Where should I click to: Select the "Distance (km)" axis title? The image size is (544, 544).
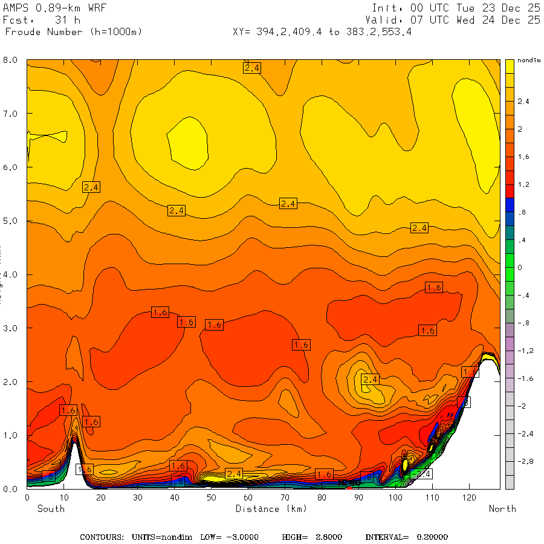coord(271,509)
